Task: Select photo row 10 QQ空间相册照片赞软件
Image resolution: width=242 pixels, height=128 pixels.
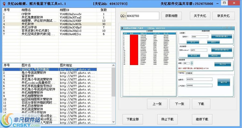Action: (x=50, y=99)
